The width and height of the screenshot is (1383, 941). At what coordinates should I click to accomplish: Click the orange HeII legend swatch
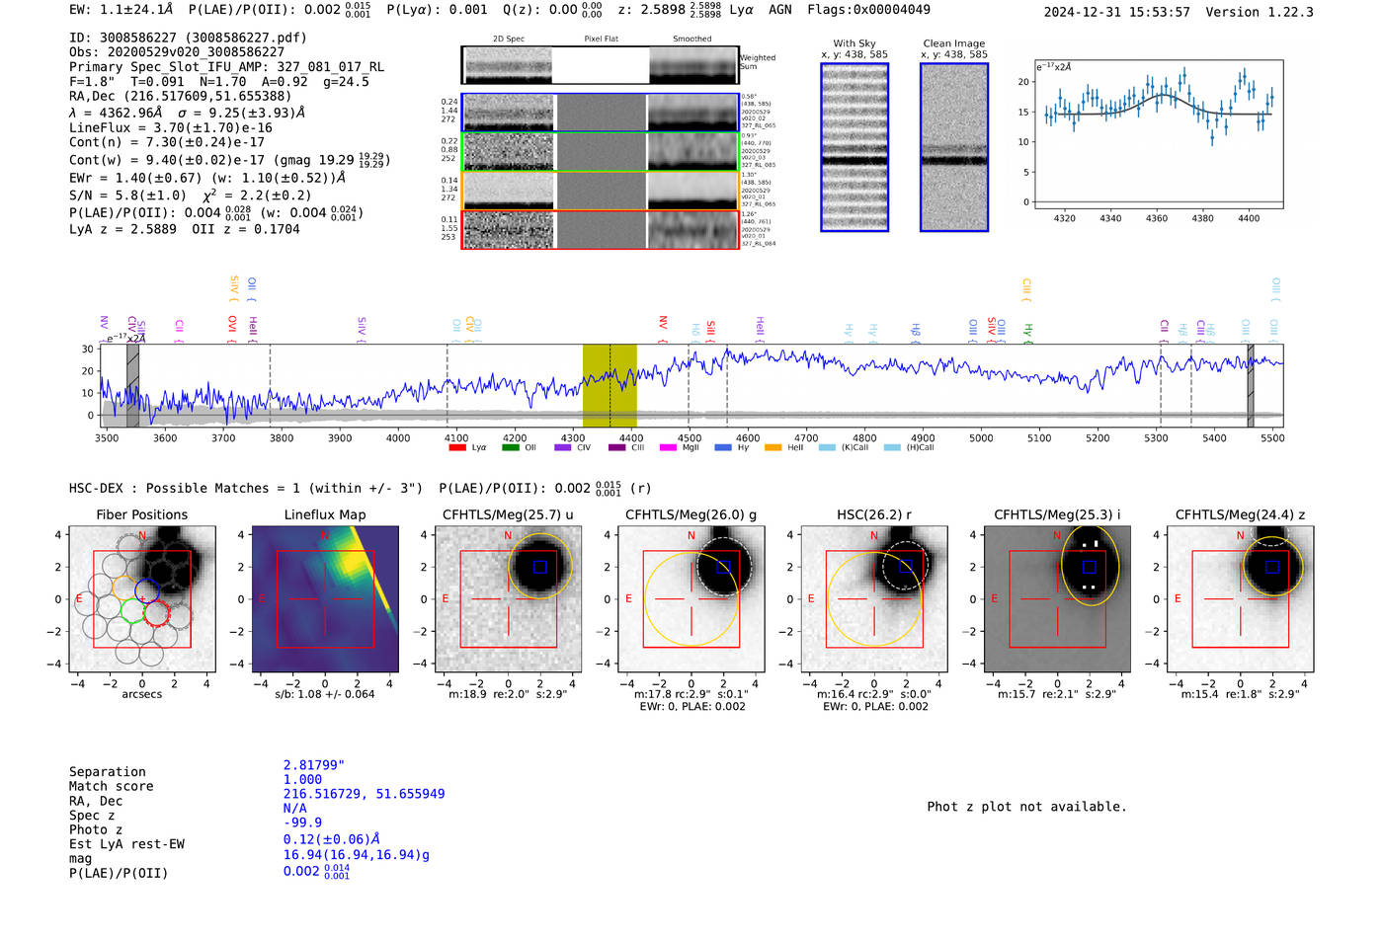(773, 447)
